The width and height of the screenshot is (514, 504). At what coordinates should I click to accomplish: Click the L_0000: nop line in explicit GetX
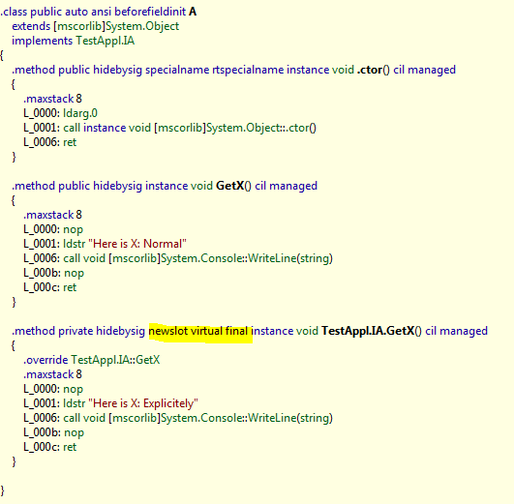click(x=53, y=389)
